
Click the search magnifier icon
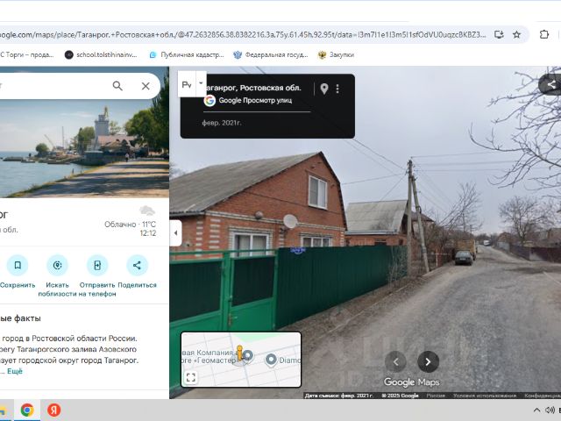coord(117,86)
